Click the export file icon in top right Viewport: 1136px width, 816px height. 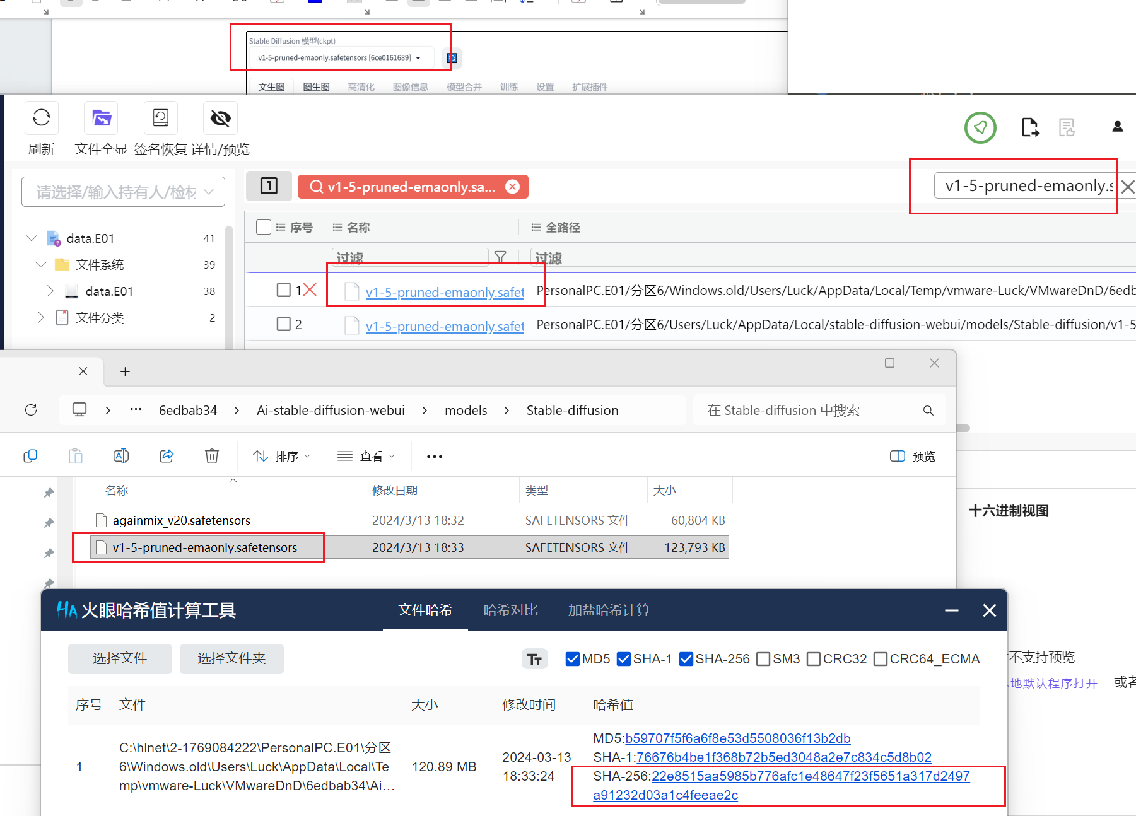click(x=1029, y=127)
